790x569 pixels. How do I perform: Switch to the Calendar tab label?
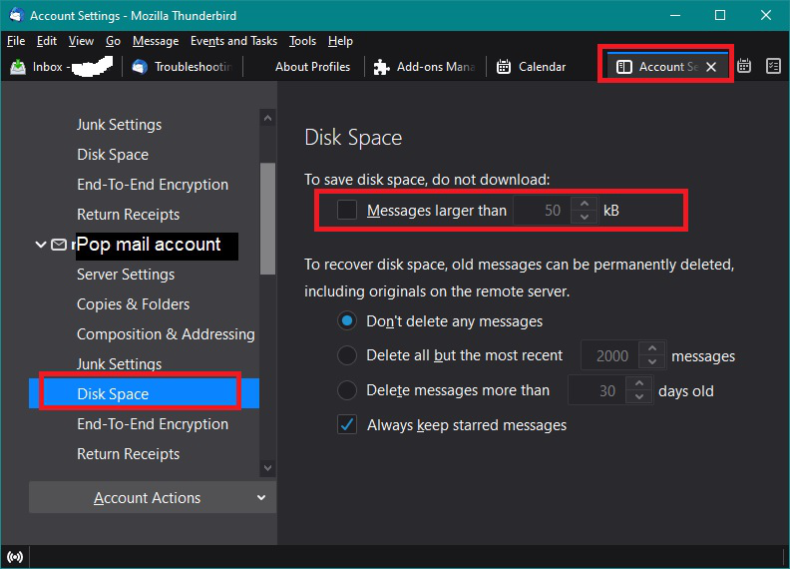click(x=542, y=67)
